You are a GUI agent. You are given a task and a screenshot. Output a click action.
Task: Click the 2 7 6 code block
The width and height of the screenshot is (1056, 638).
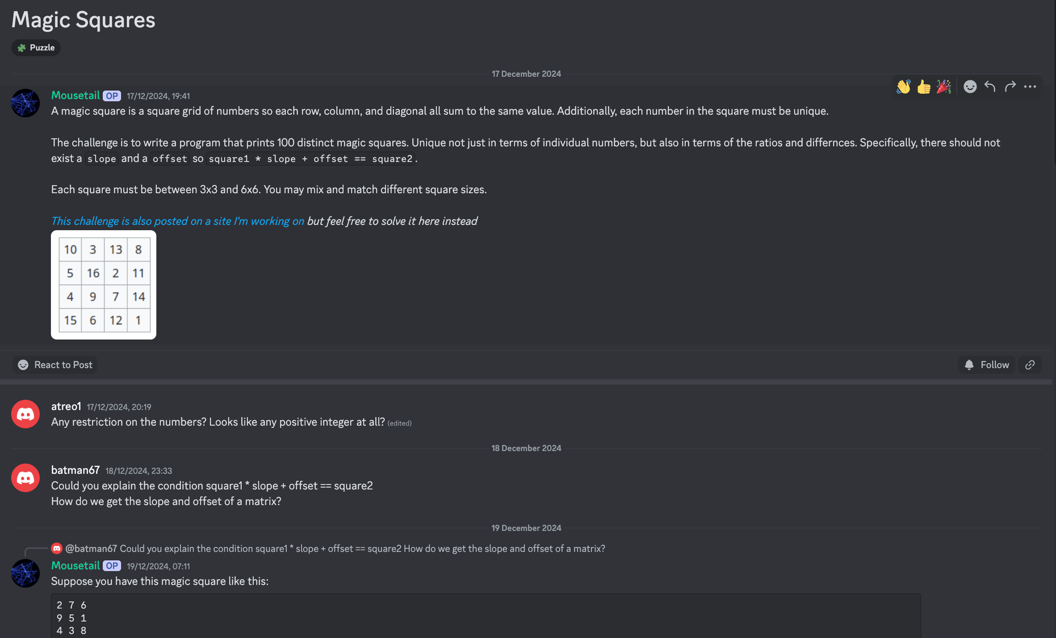coord(486,616)
